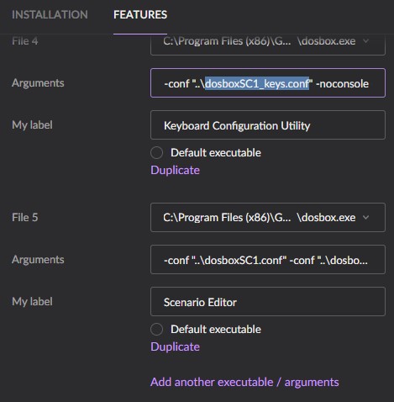This screenshot has height=402, width=394.
Task: Edit the Scenario Editor label field
Action: click(268, 302)
